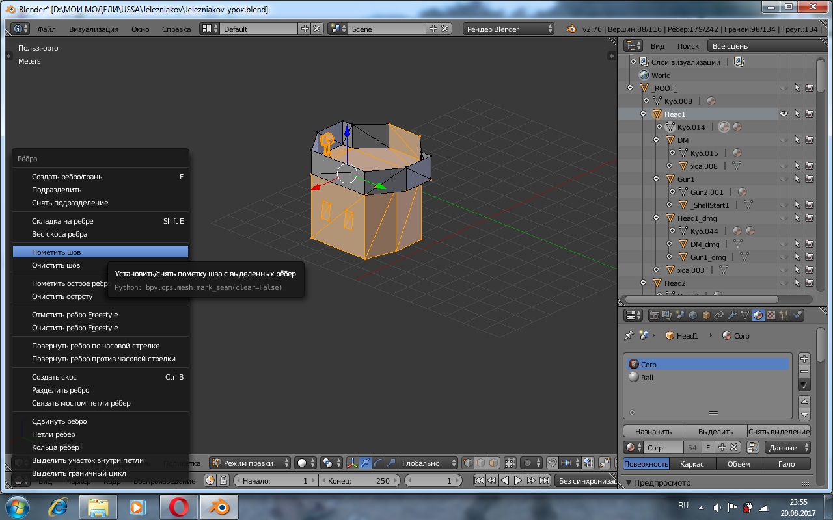
Task: Toggle visibility eye for Head1 object
Action: click(x=784, y=114)
